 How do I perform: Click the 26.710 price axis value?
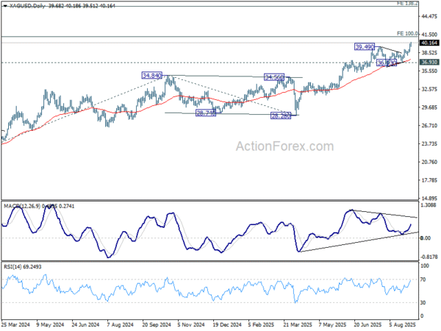click(429, 126)
